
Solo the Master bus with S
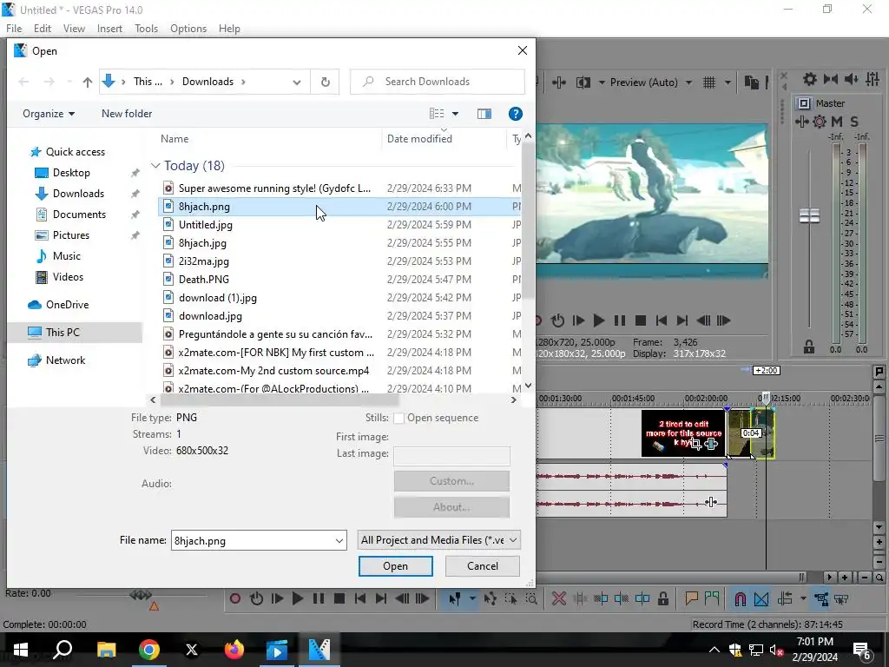pyautogui.click(x=854, y=122)
